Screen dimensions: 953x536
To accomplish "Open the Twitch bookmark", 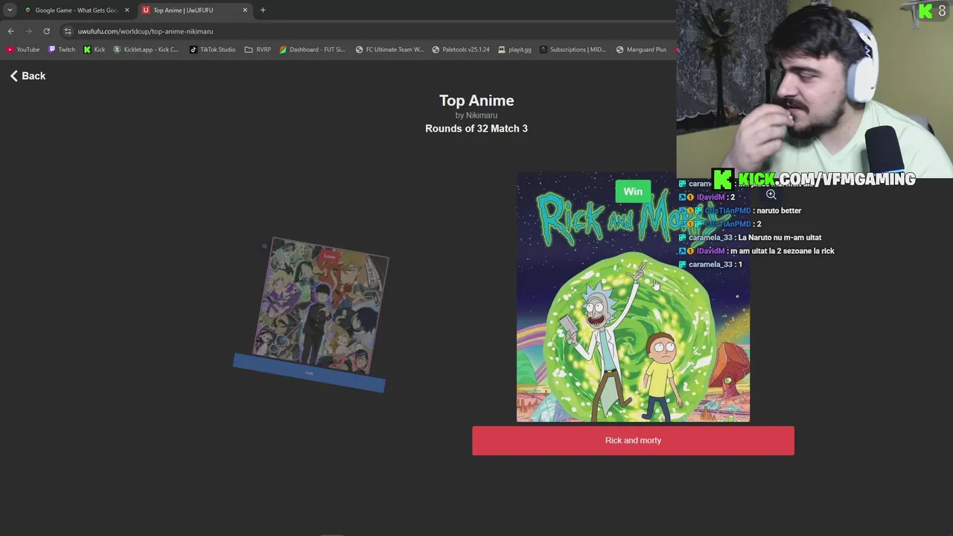I will click(62, 50).
